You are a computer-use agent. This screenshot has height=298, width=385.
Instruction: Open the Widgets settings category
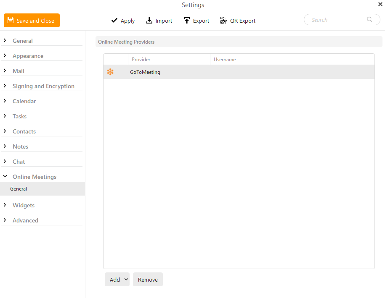pos(24,205)
